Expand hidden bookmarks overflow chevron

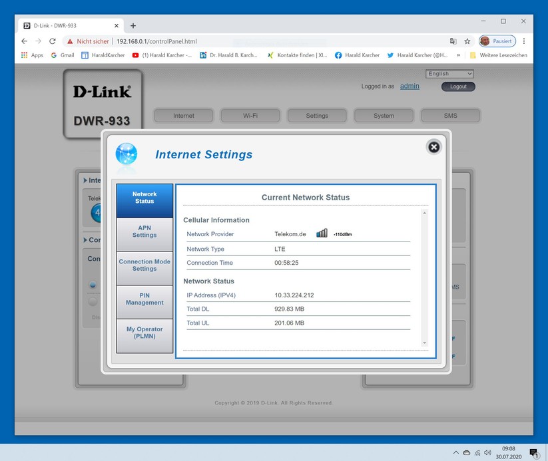tap(458, 55)
